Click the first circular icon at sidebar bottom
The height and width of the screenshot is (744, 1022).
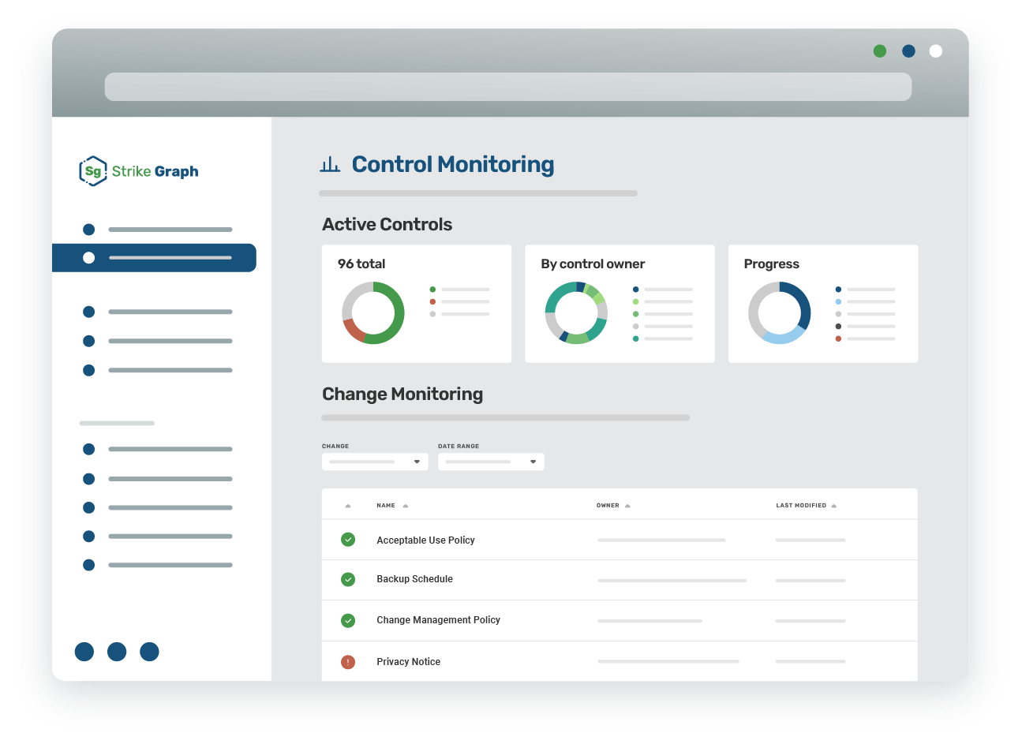pos(84,652)
